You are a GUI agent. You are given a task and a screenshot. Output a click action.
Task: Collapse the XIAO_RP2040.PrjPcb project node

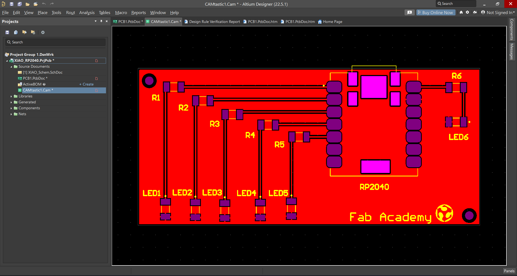click(7, 61)
